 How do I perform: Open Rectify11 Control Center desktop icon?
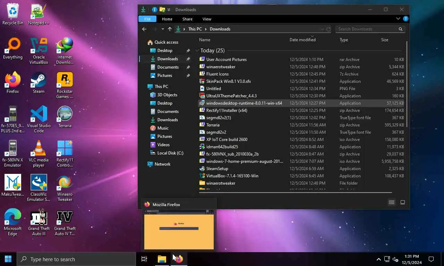pos(65,154)
